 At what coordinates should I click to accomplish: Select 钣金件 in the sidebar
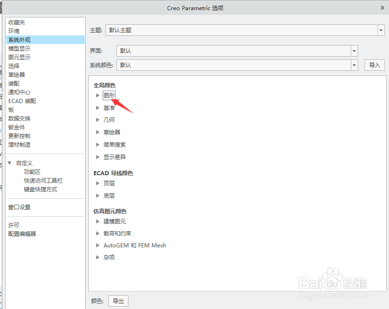17,127
